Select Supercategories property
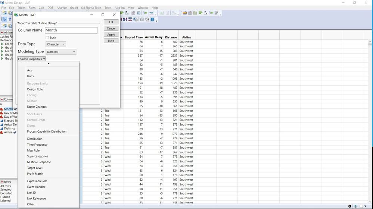The image size is (373, 209). [x=38, y=156]
